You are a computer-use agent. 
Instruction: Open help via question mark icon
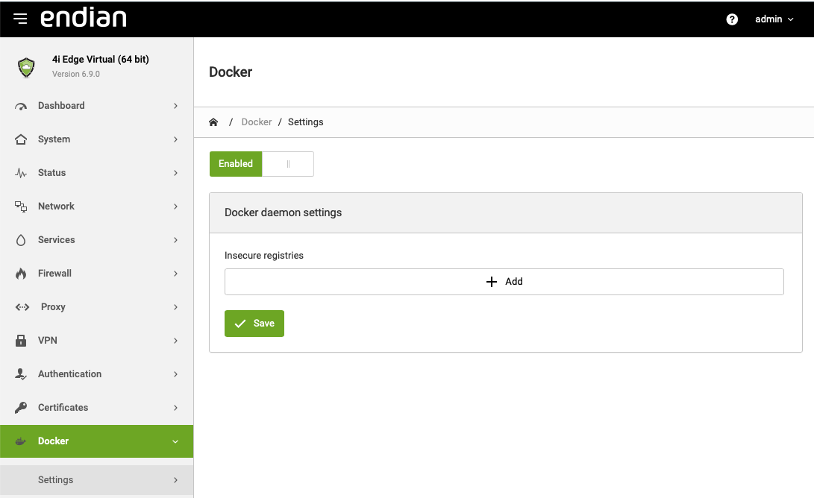click(x=732, y=19)
